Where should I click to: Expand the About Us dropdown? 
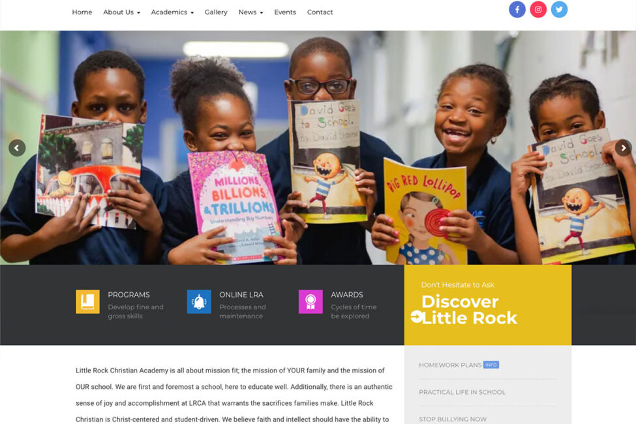coord(122,12)
